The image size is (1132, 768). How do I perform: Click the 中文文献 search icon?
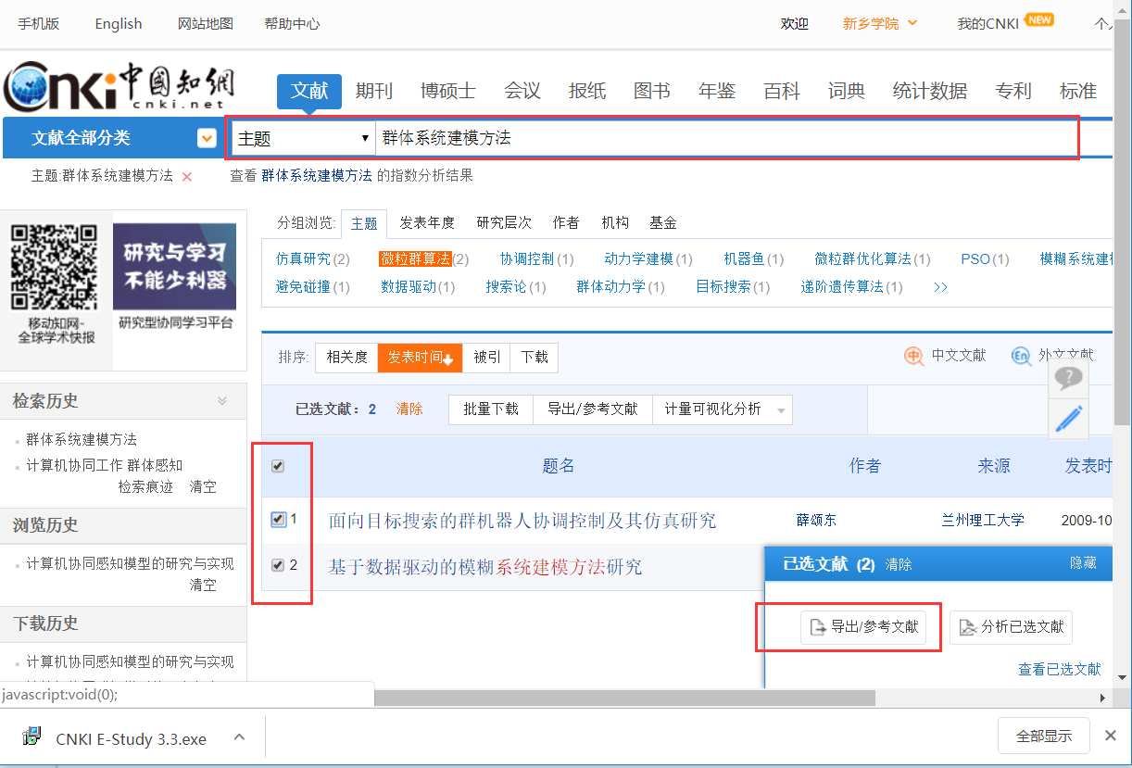point(912,356)
